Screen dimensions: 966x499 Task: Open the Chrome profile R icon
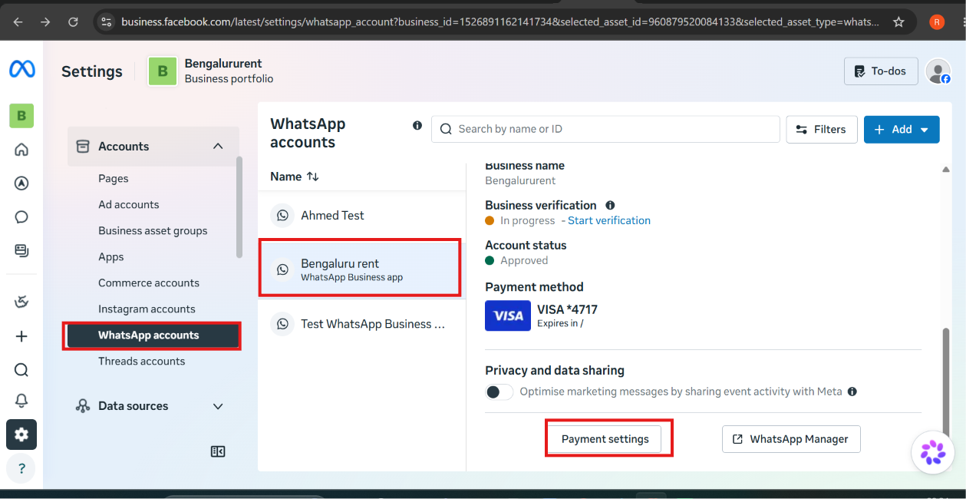coord(937,22)
